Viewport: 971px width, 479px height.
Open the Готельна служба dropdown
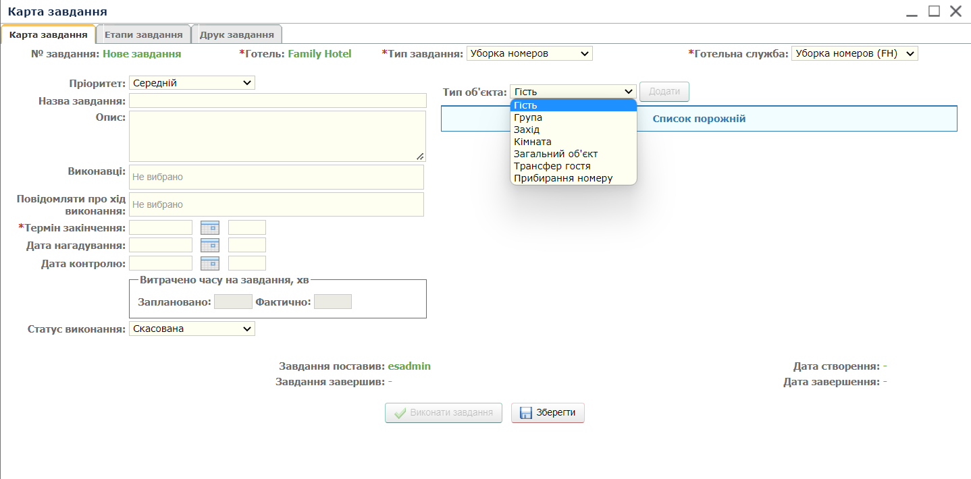854,54
